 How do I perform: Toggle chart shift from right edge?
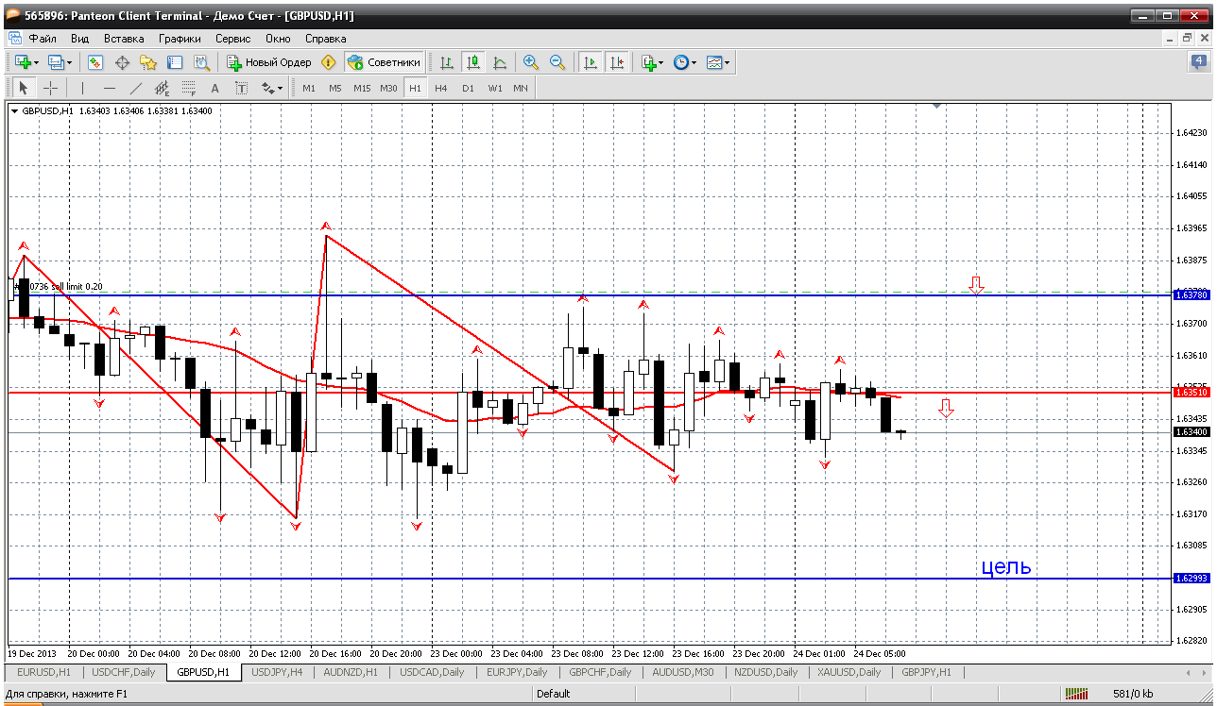617,62
